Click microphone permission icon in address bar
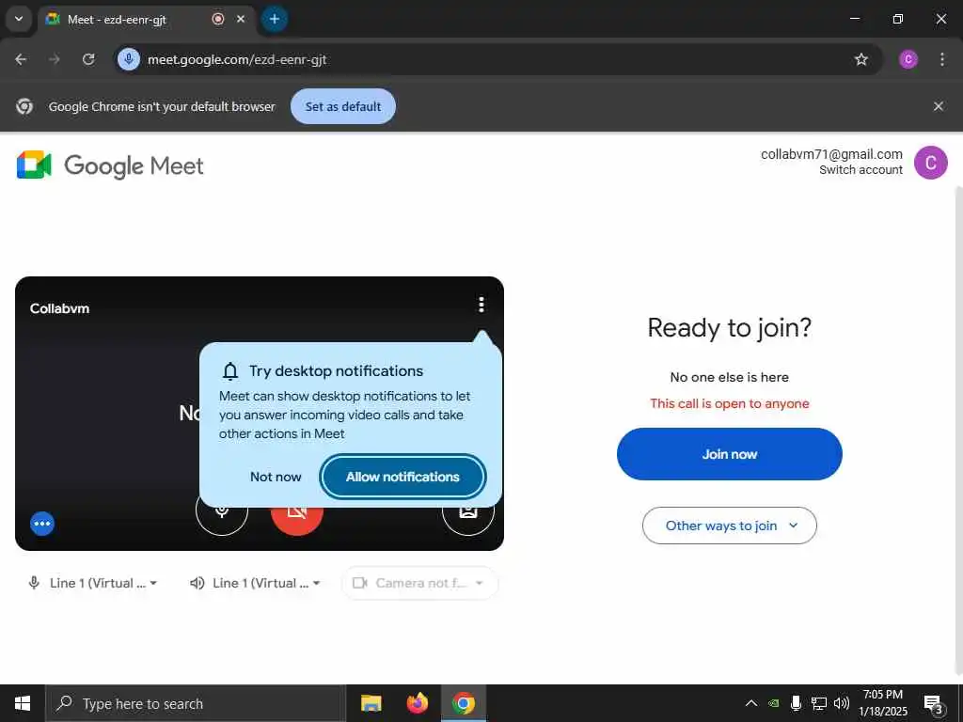This screenshot has width=963, height=722. click(x=129, y=59)
